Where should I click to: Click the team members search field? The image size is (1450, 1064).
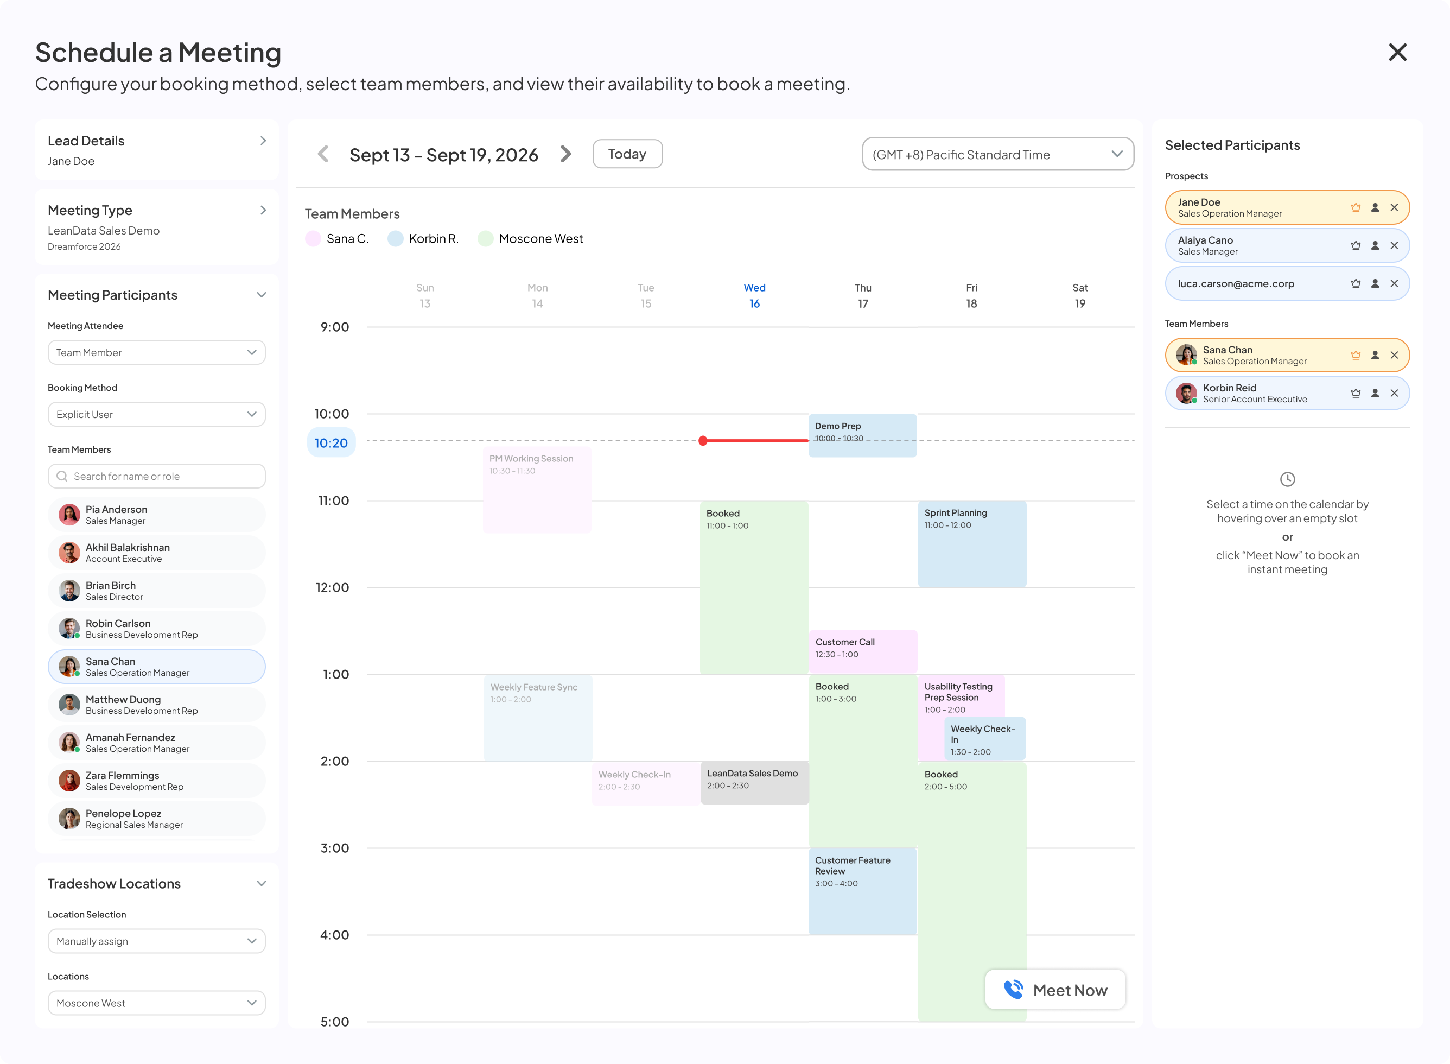point(156,476)
